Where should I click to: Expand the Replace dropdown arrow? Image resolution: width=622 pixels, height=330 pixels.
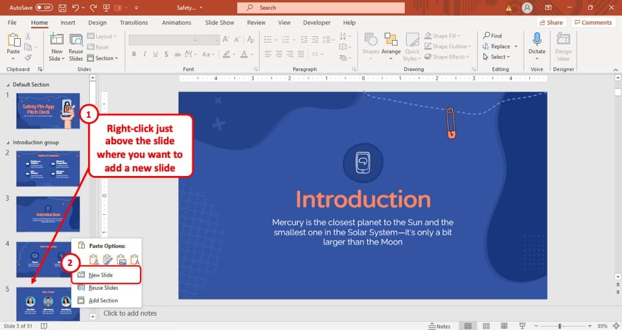tap(516, 47)
